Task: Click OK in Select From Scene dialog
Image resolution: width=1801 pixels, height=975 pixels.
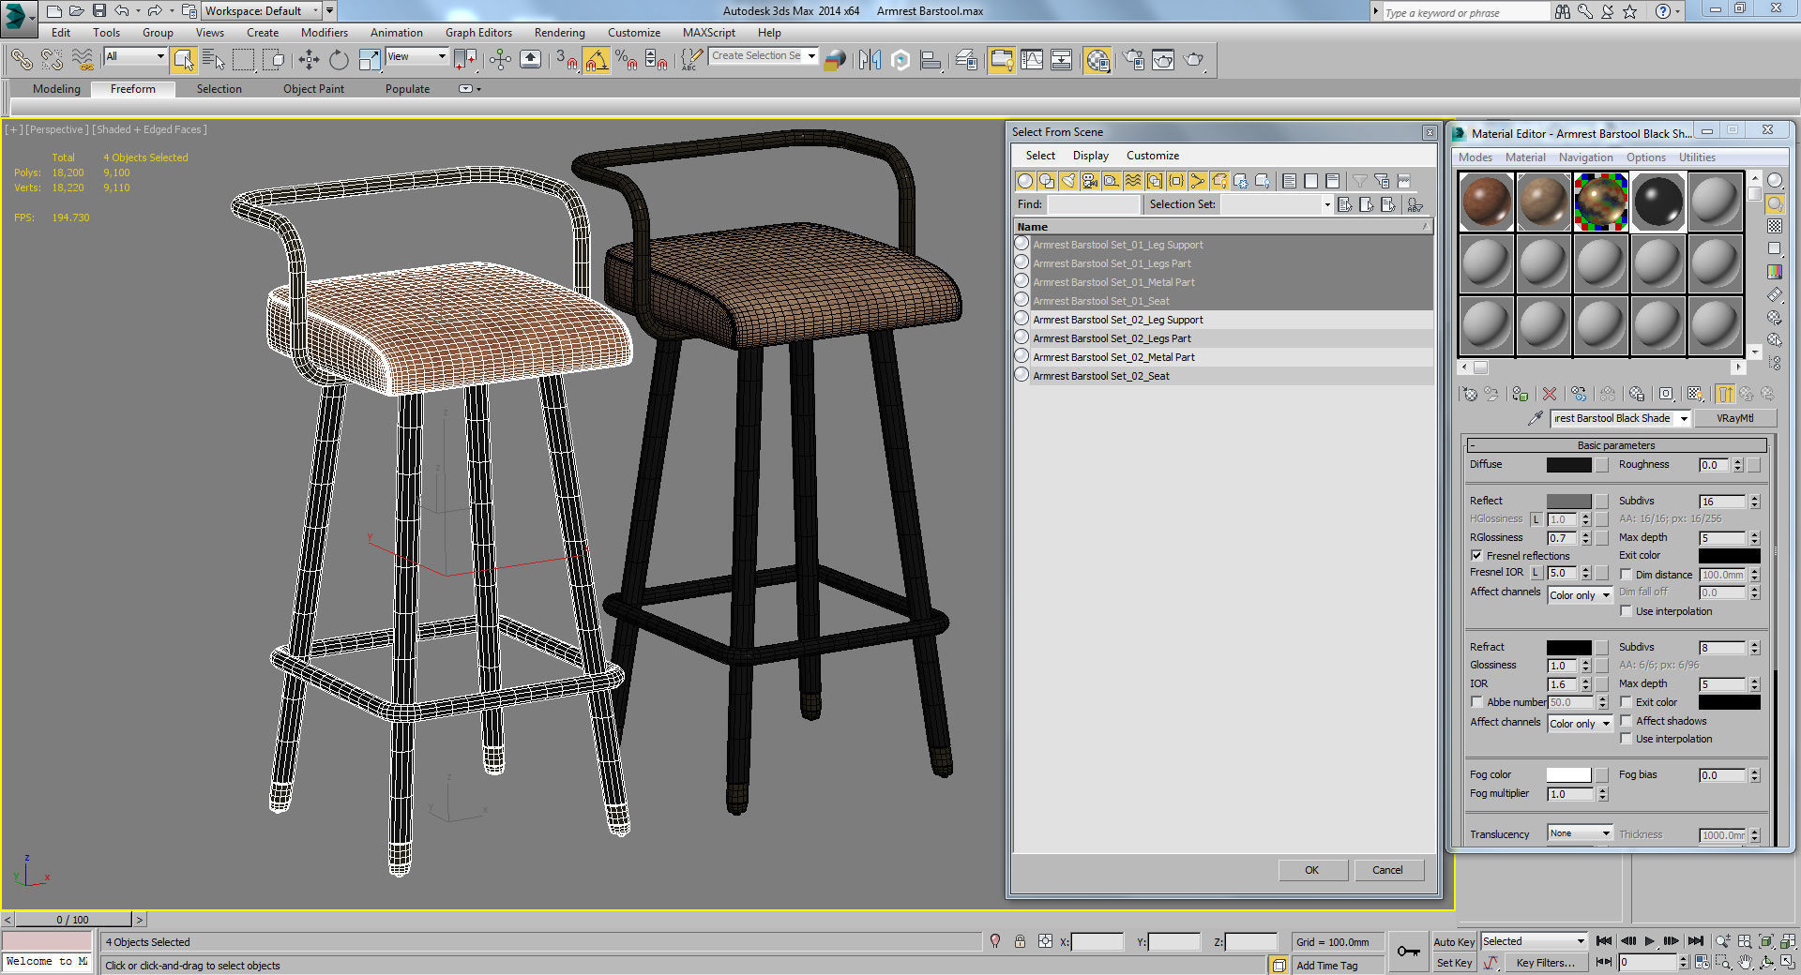Action: click(x=1311, y=870)
